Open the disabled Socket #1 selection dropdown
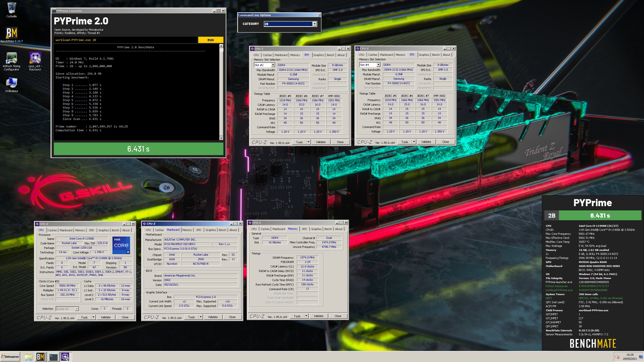Screen dimensions: 644x362 pos(77,309)
